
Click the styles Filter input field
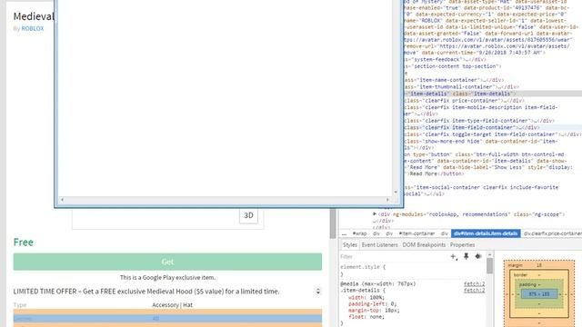click(394, 256)
